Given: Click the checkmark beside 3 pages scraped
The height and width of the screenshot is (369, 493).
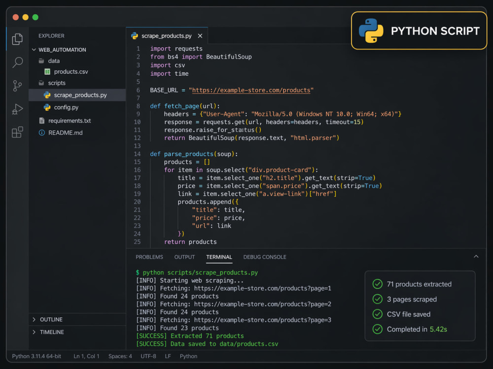Looking at the screenshot, I should click(x=377, y=299).
